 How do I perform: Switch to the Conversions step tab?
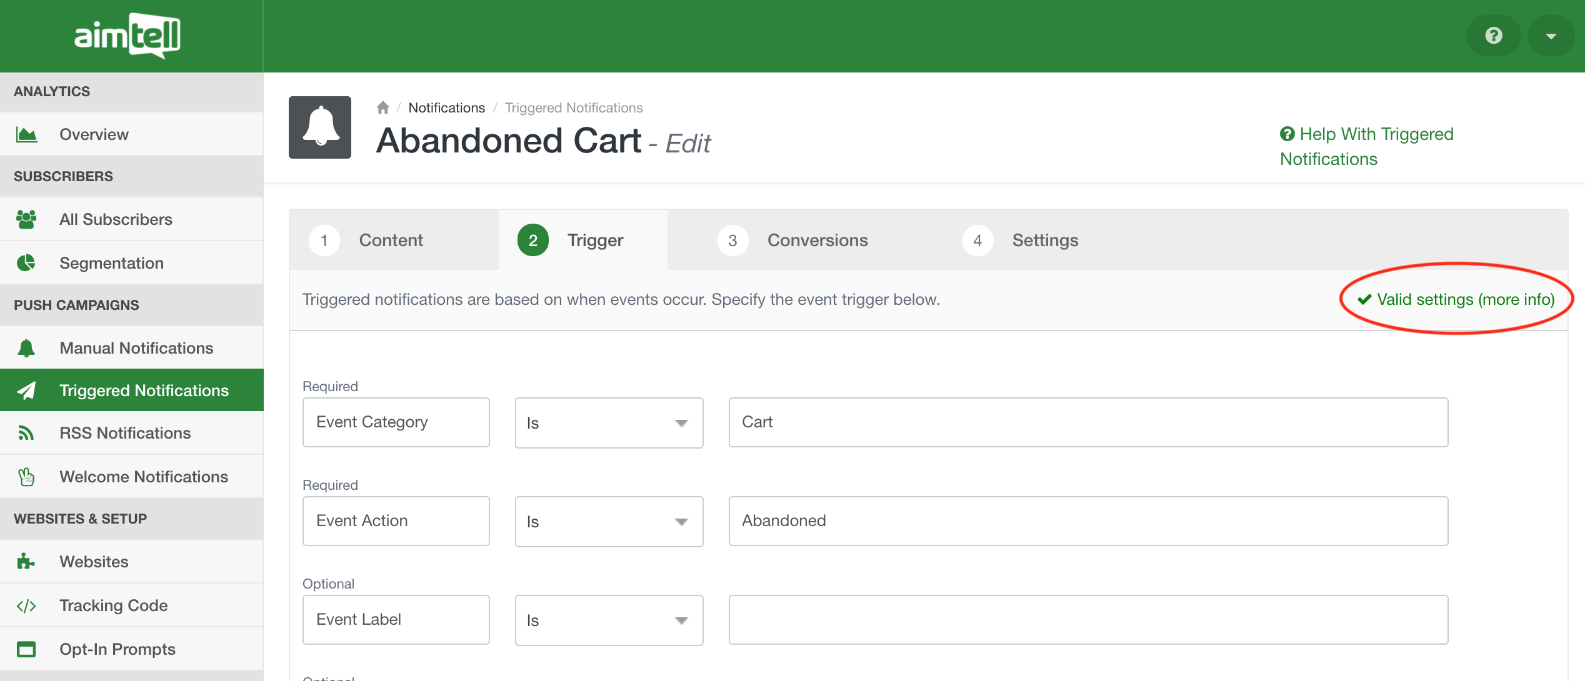(817, 241)
